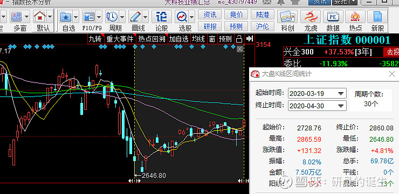The width and height of the screenshot is (399, 194).
Task: Click the 去投 button beside 兴全300
Action: (x=392, y=52)
